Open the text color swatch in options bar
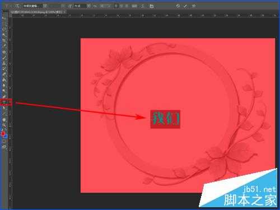Screen dimensions: 280x210 (134, 6)
